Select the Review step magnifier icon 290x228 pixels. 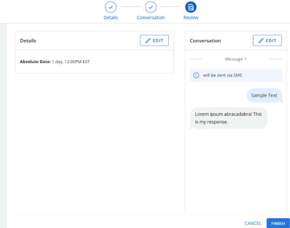point(191,7)
